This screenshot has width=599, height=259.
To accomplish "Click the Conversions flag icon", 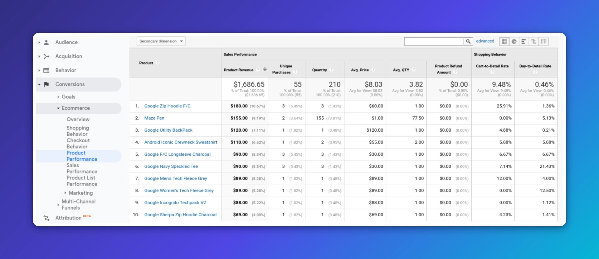I will (x=46, y=84).
